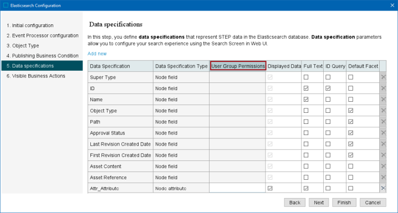Click the Next button
The height and width of the screenshot is (213, 398).
coord(319,202)
